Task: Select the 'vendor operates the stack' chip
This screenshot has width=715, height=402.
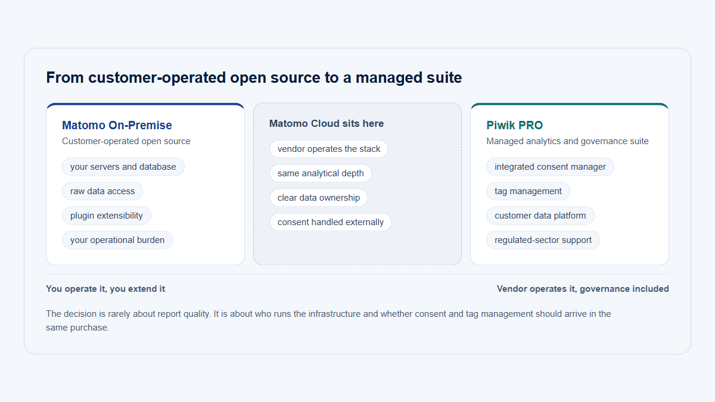Action: pos(329,149)
